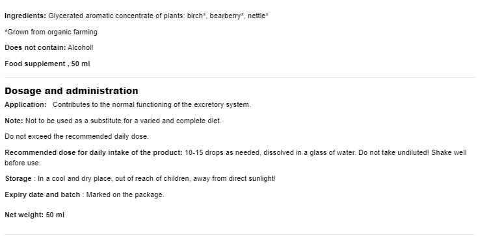Click the Ingredients label

(x=25, y=16)
